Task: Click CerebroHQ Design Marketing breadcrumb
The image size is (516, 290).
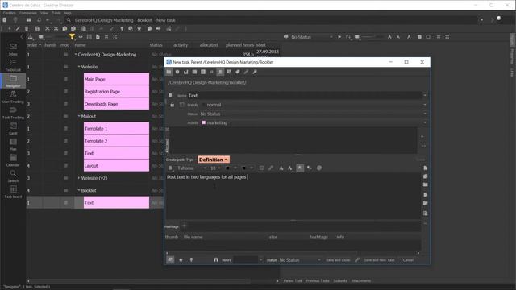Action: pos(104,20)
